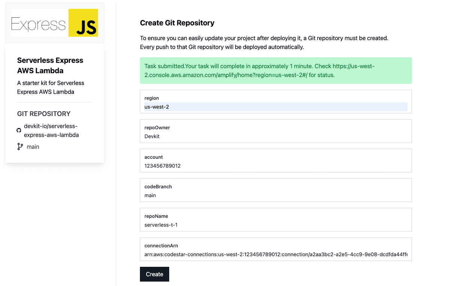
Task: Click the GitHub octocat icon
Action: point(19,130)
